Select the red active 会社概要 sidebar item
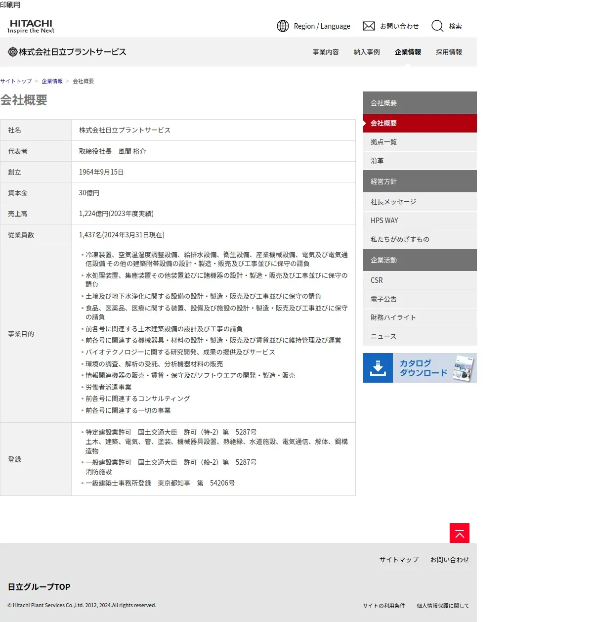Viewport: 593px width, 622px height. tap(420, 123)
